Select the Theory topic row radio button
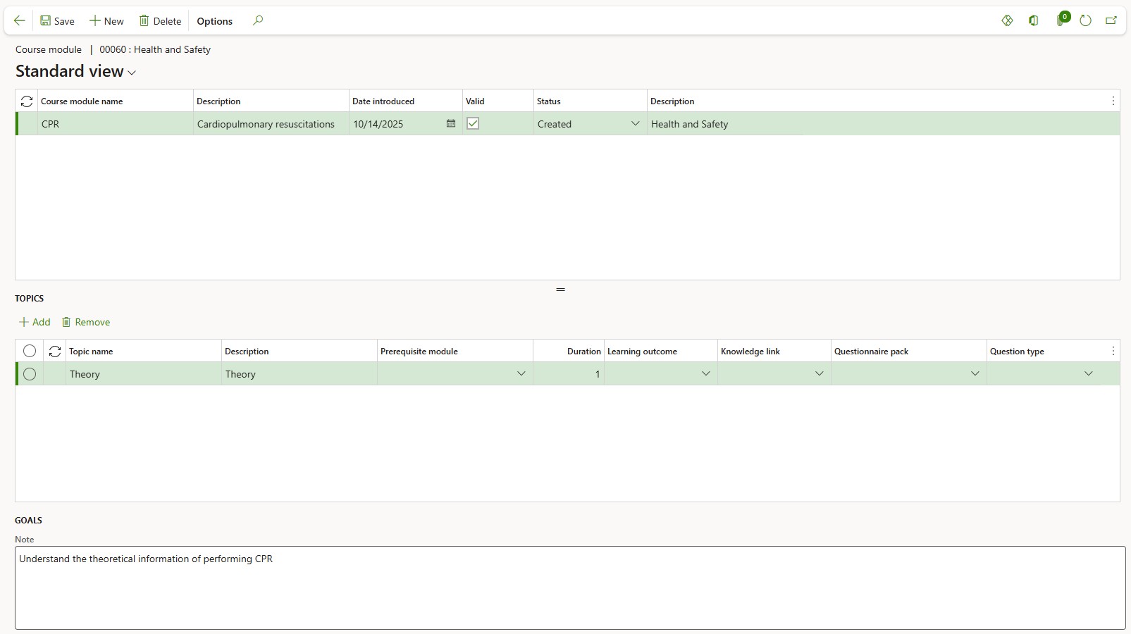This screenshot has width=1131, height=634. pos(30,374)
